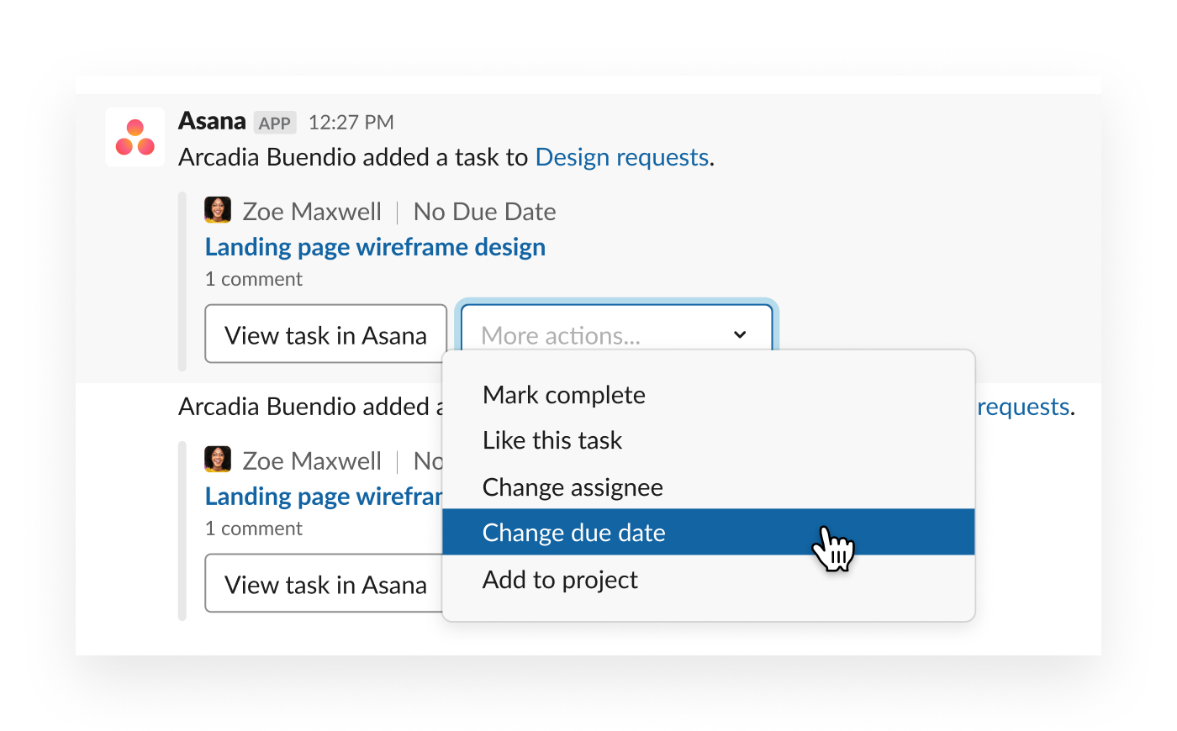Image resolution: width=1177 pixels, height=731 pixels.
Task: Select Mark complete from the menu
Action: point(708,395)
